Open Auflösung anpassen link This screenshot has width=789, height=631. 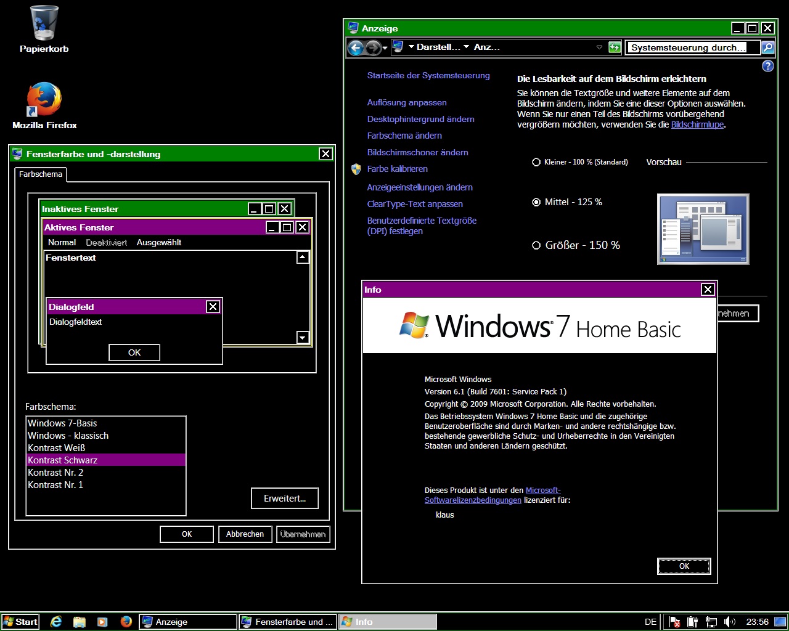[x=407, y=103]
